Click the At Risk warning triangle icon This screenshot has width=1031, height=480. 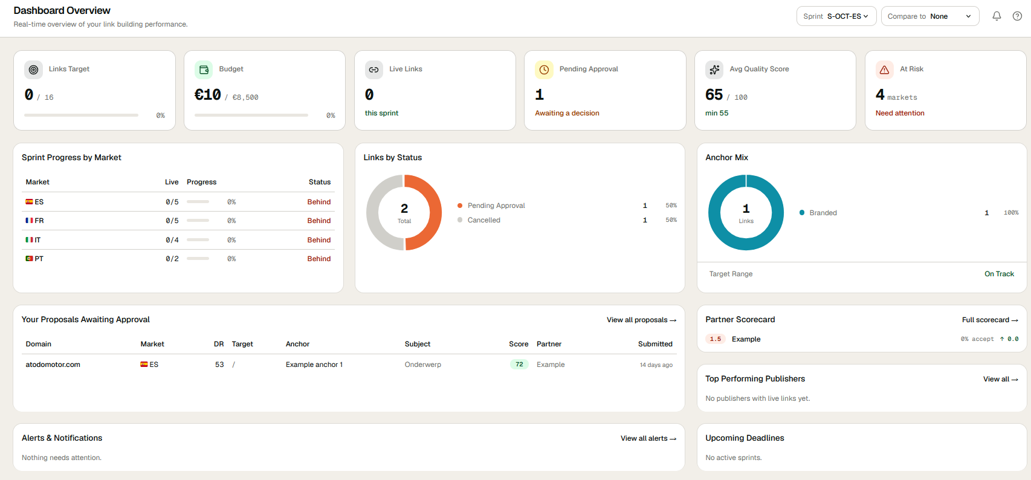885,70
